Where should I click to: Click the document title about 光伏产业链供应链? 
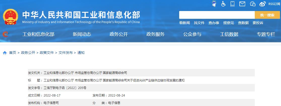click(x=114, y=80)
